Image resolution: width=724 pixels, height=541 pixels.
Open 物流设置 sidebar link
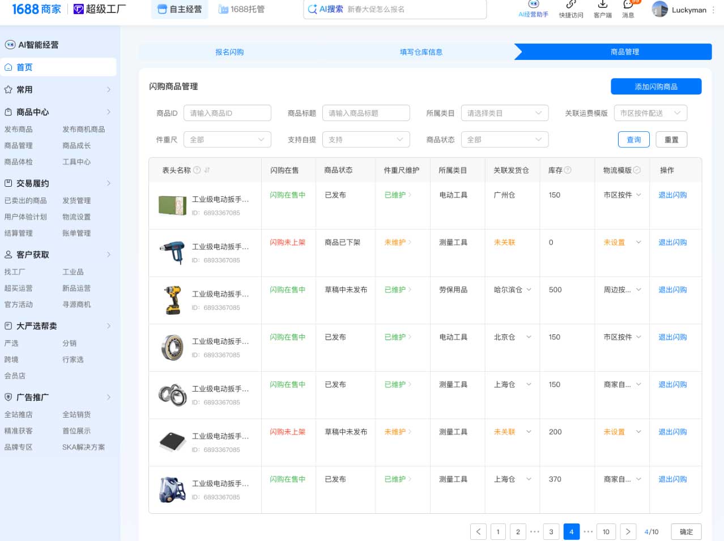[x=76, y=217]
